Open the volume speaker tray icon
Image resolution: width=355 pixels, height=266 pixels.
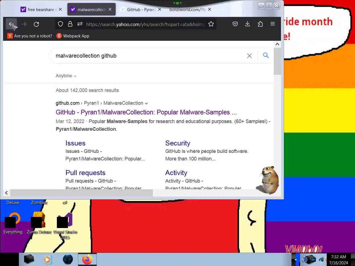pos(321,260)
